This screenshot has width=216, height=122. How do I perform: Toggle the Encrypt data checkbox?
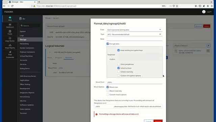(x=108, y=44)
